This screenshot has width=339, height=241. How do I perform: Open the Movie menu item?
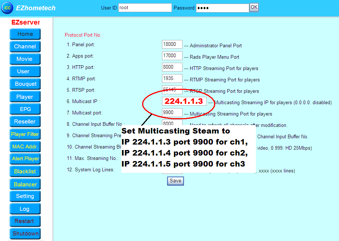coord(25,59)
